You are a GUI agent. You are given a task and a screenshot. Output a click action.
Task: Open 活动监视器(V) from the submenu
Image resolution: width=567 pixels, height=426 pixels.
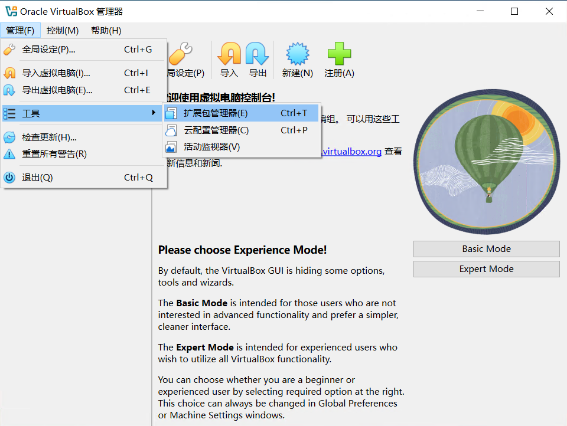(x=241, y=147)
